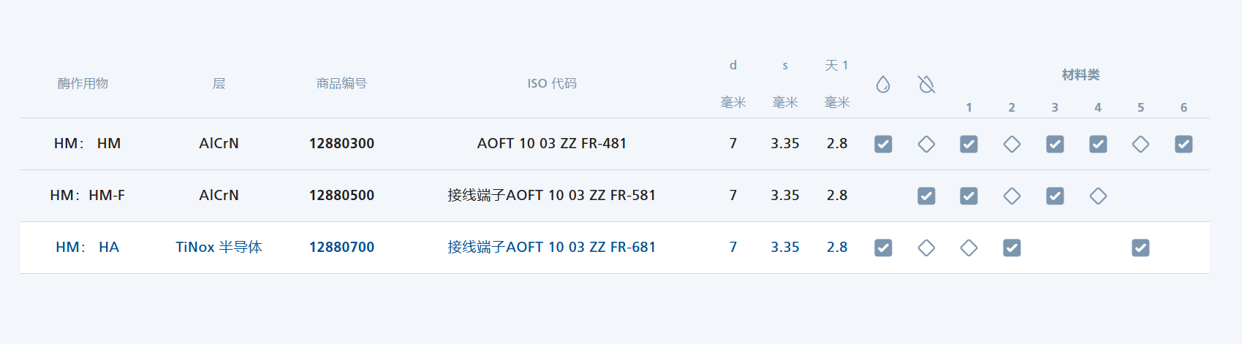This screenshot has height=360, width=1242.
Task: Click the 商品编号 column header
Action: (341, 84)
